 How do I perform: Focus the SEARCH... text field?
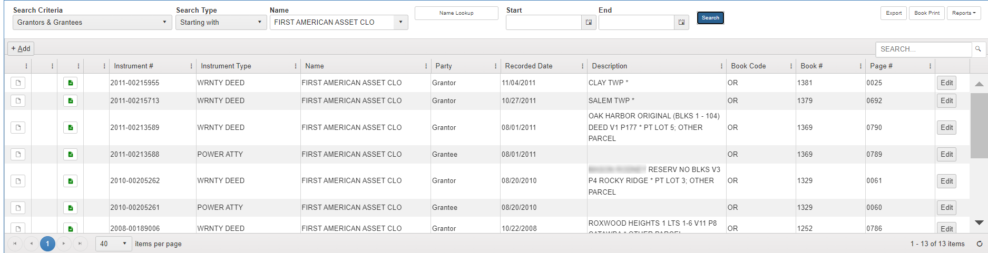[923, 49]
